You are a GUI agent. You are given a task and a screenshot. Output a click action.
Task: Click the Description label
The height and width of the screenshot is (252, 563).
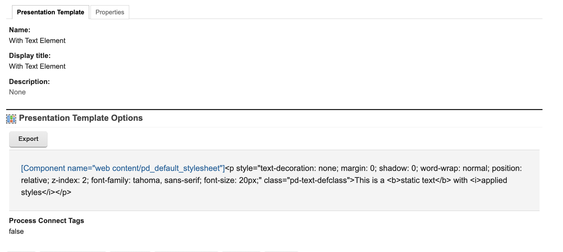point(29,82)
